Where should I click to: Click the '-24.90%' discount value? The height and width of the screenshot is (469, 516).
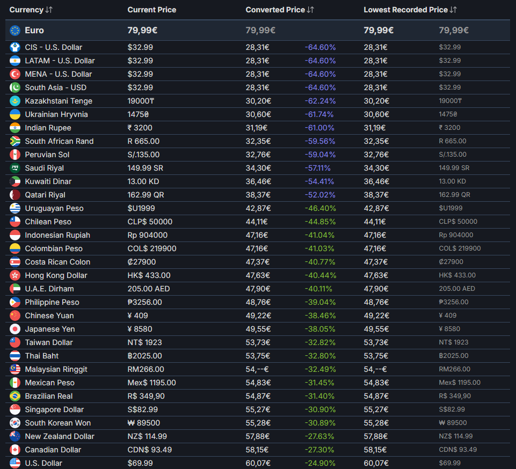[320, 463]
